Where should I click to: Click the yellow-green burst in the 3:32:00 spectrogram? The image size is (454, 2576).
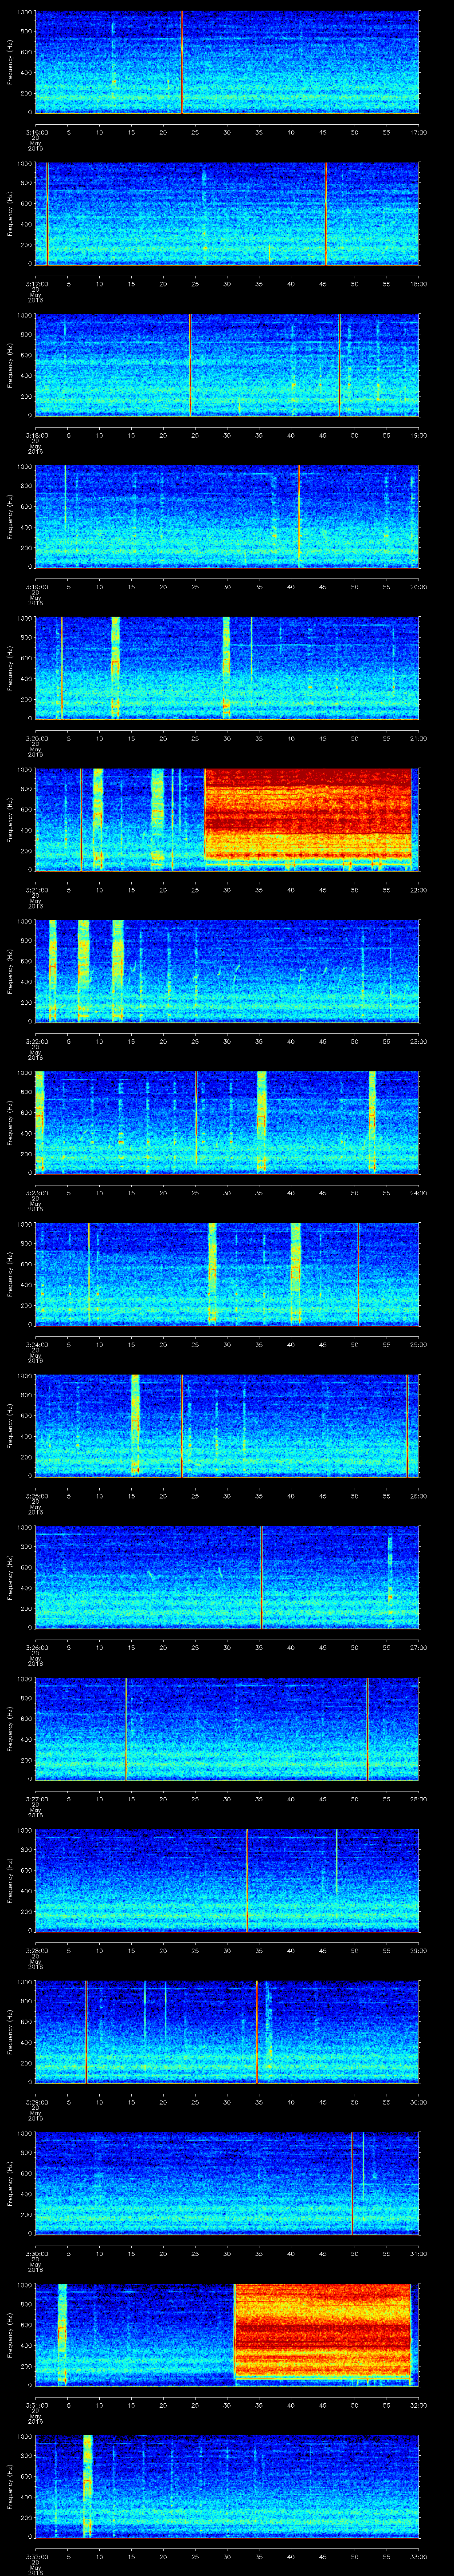(88, 2486)
